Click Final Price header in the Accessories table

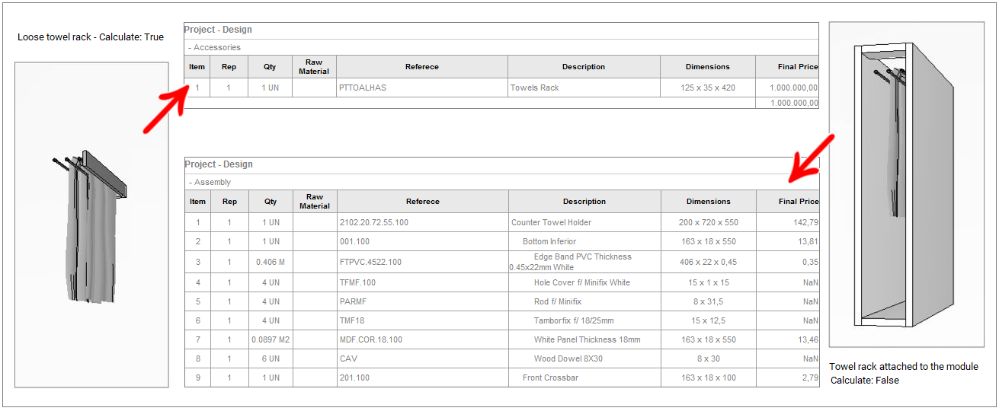797,67
